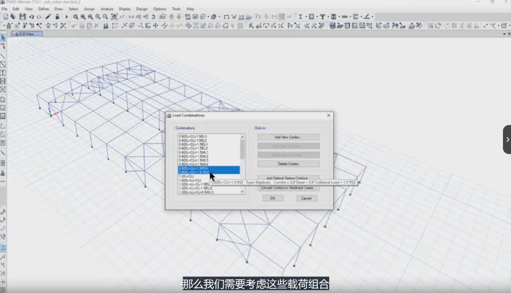Select combo 0.9(DL+CL)+1.5RSX in list
The width and height of the screenshot is (511, 293).
point(209,168)
